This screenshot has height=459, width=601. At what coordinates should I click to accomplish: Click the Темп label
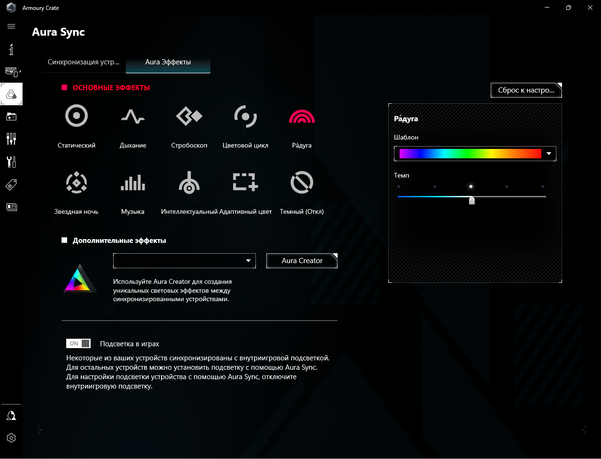[x=402, y=175]
